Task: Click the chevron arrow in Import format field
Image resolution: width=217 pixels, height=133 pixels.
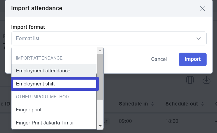Action: [x=199, y=38]
